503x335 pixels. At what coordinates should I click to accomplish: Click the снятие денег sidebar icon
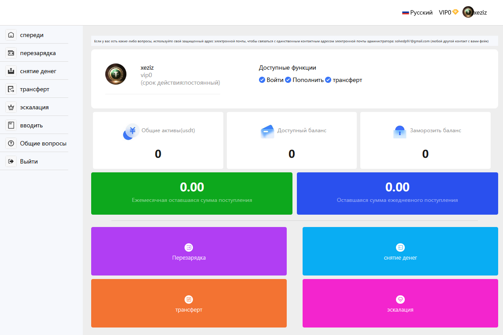point(11,71)
